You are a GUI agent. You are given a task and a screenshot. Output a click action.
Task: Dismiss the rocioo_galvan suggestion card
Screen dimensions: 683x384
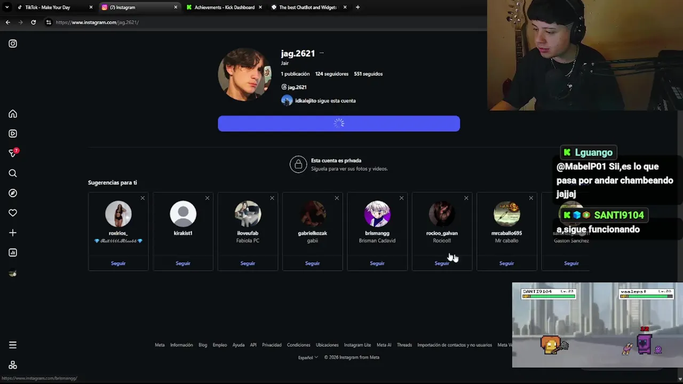pyautogui.click(x=466, y=198)
